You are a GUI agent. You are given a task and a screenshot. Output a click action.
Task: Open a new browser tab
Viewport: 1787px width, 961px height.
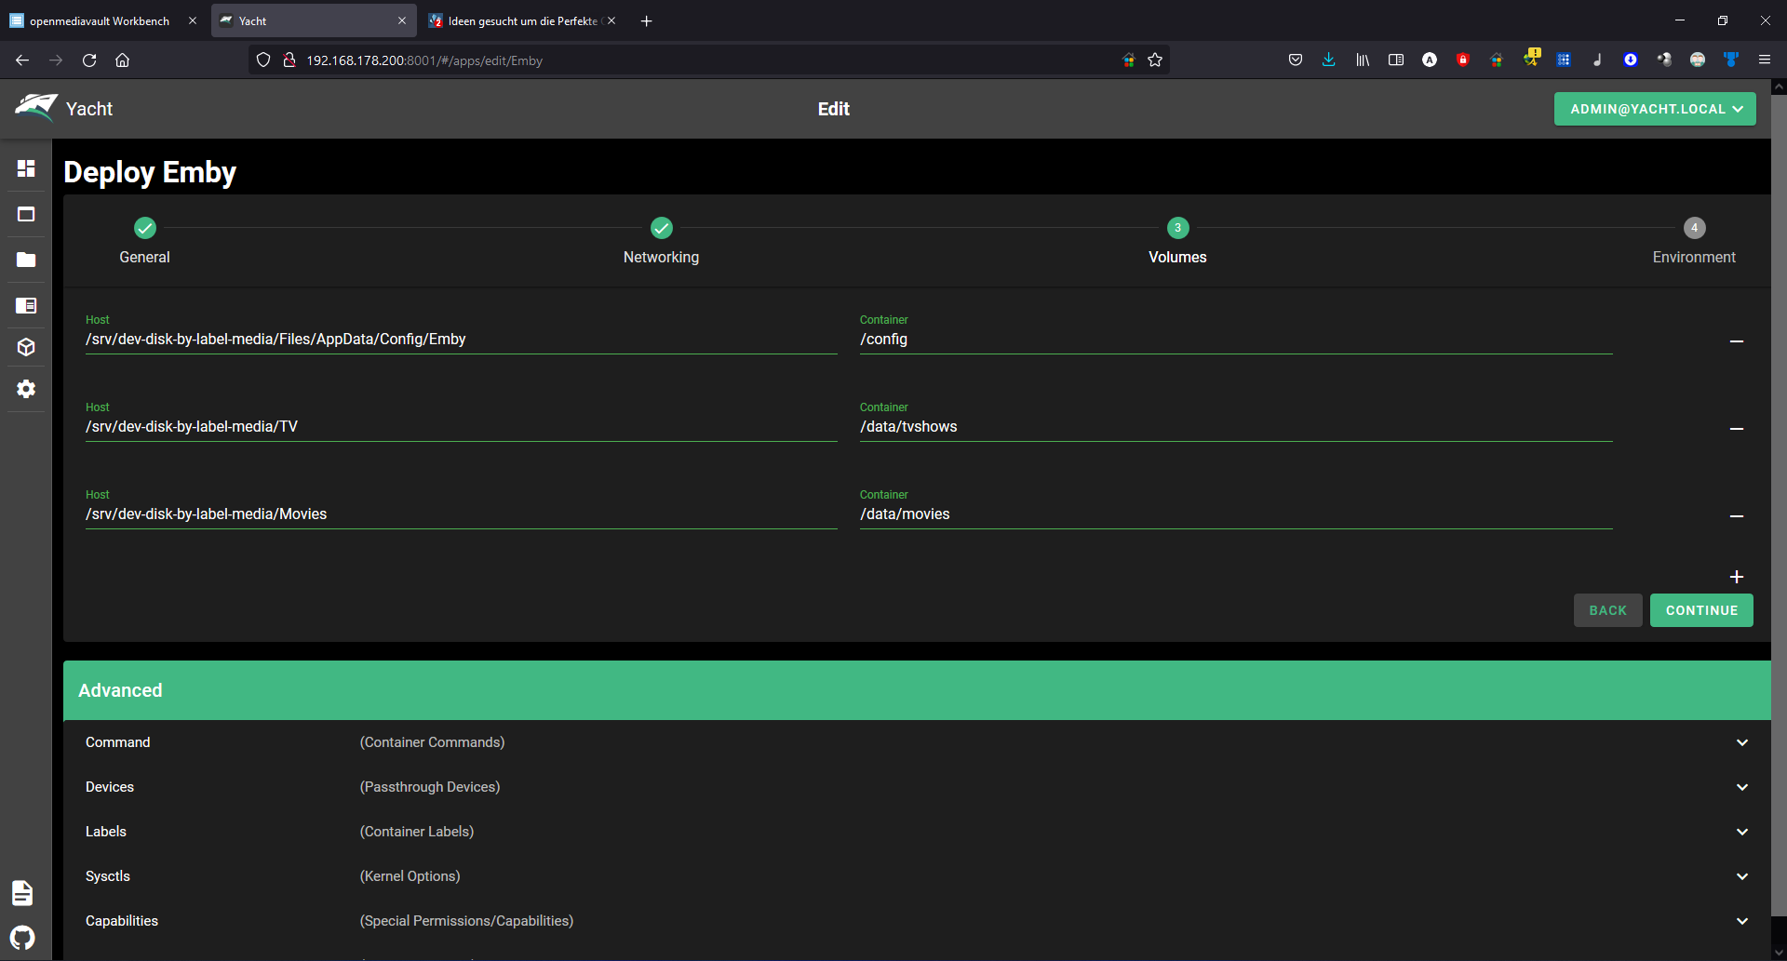click(646, 20)
